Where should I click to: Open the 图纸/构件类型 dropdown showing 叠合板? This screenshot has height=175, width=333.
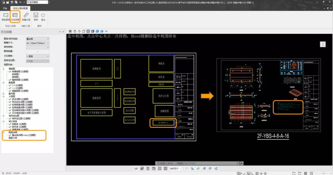pos(37,39)
